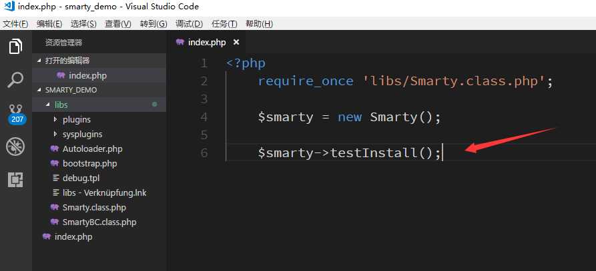The width and height of the screenshot is (596, 271).
Task: Click the new keyword on line 4
Action: pos(350,117)
